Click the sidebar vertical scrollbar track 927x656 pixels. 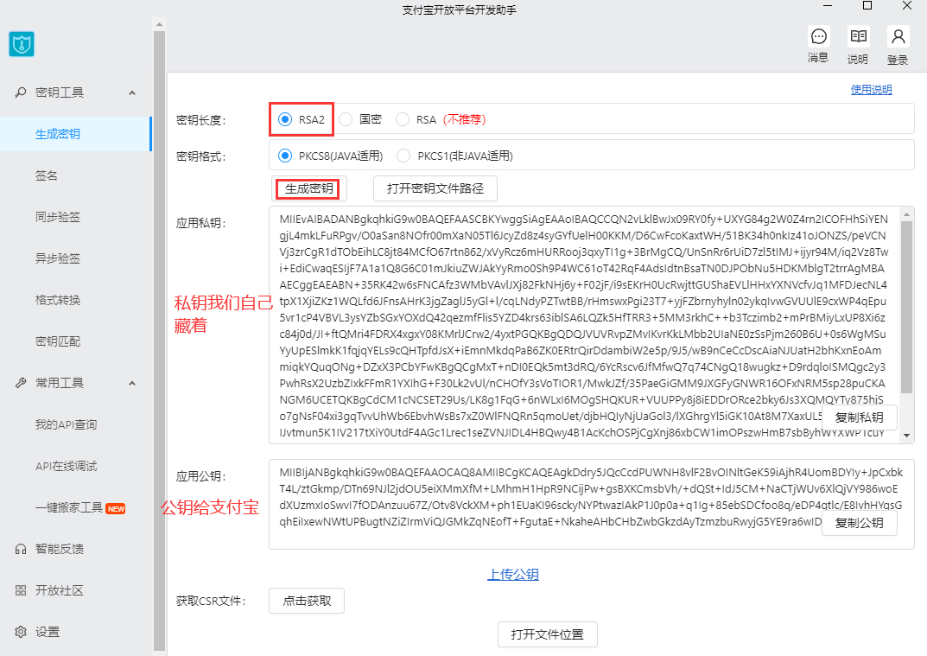click(159, 341)
